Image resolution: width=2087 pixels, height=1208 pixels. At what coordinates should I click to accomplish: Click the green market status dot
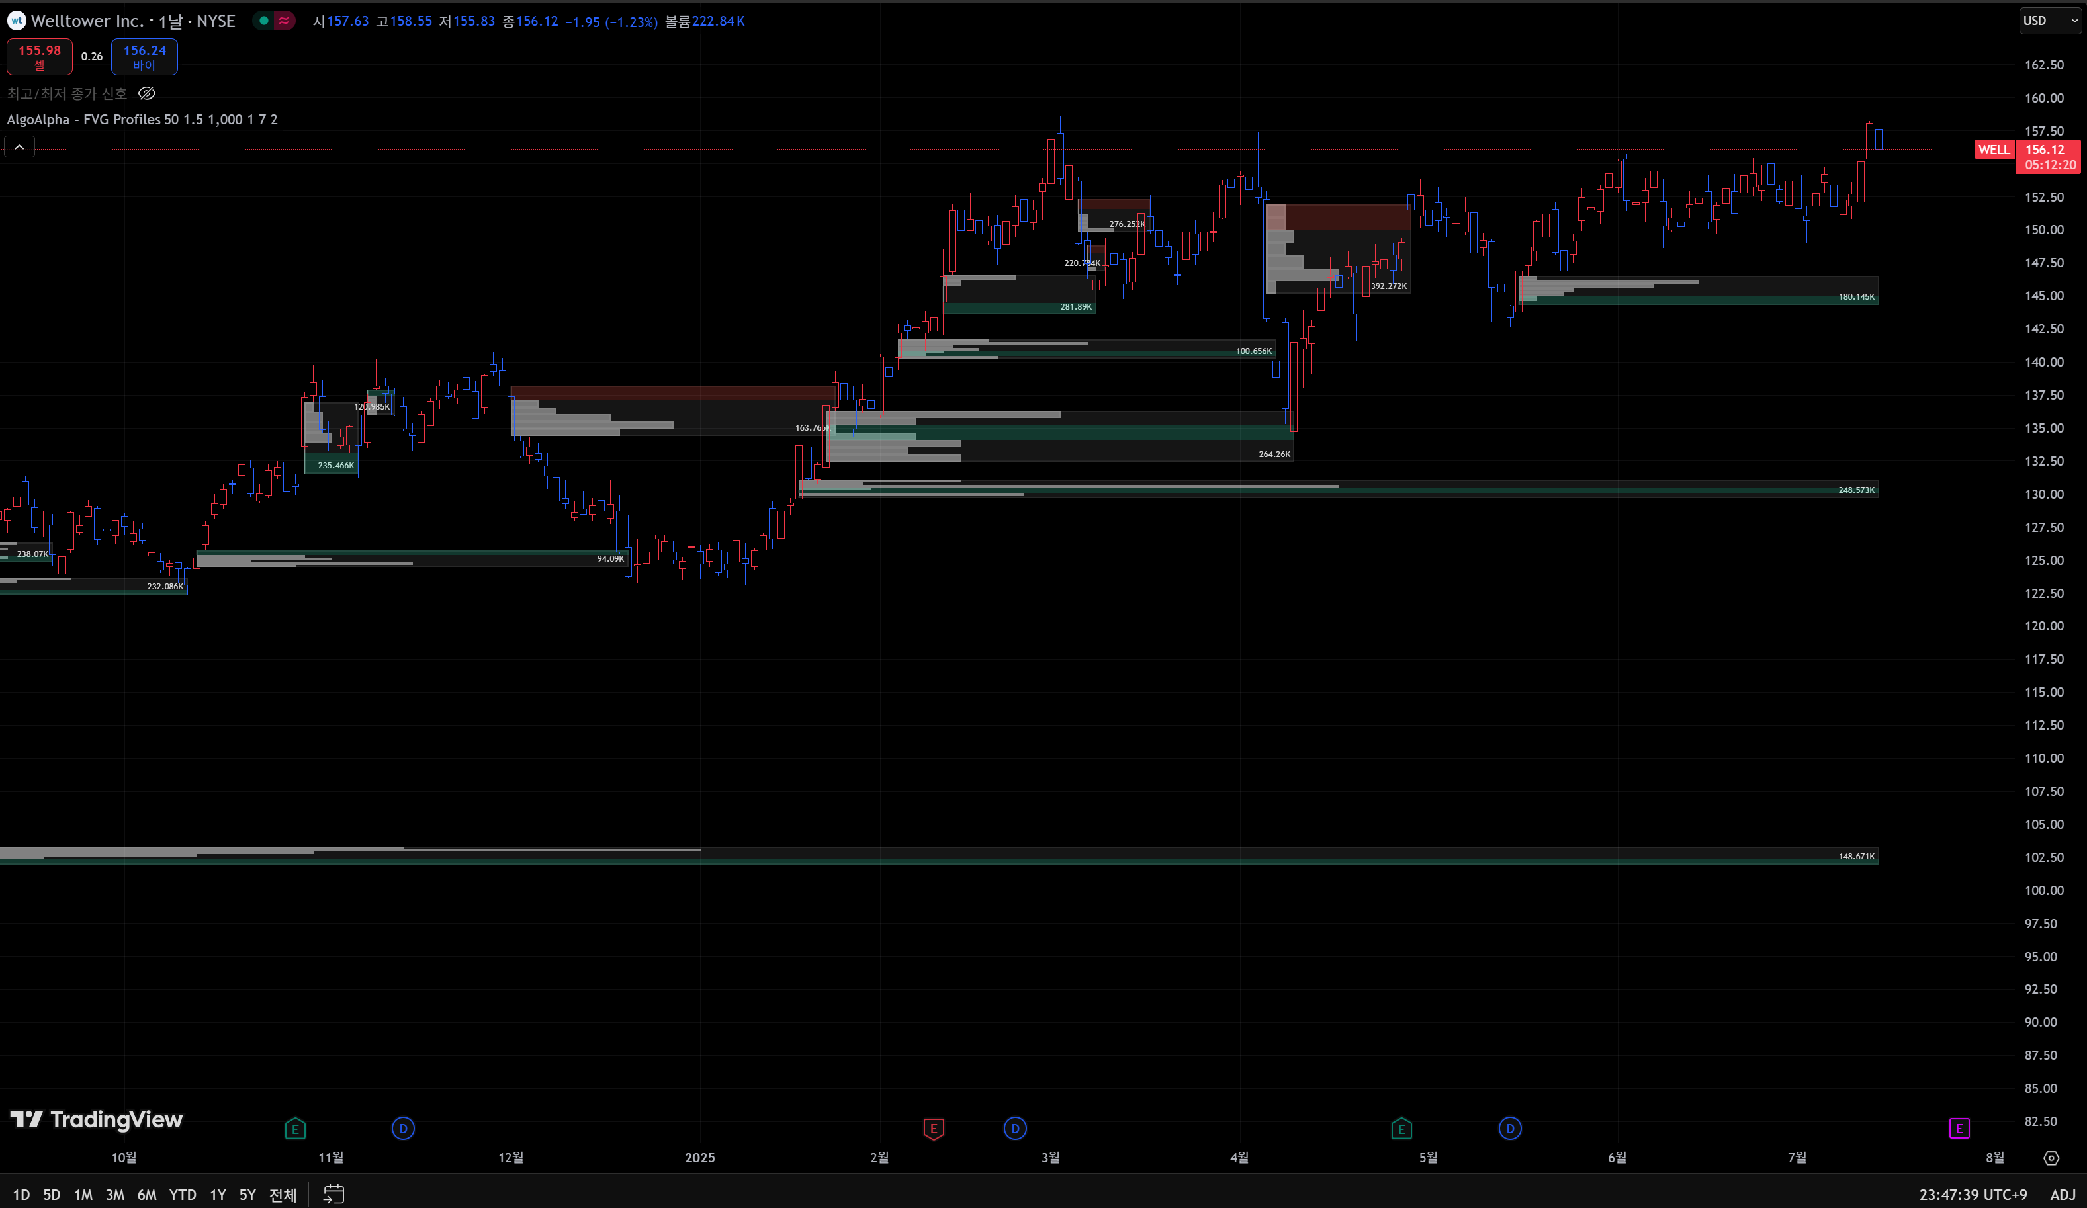(x=263, y=21)
